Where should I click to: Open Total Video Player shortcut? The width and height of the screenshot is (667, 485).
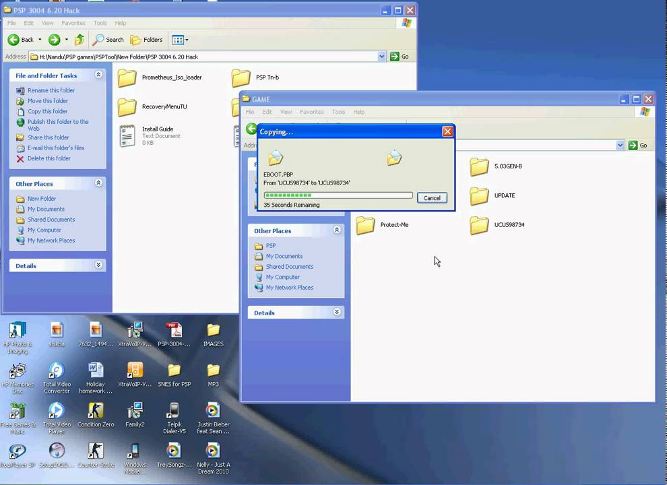point(57,418)
